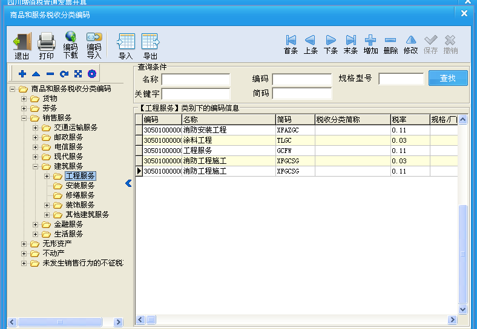Image resolution: width=477 pixels, height=329 pixels.
Task: Click the refresh arrow in tree toolbar
Action: pyautogui.click(x=64, y=74)
